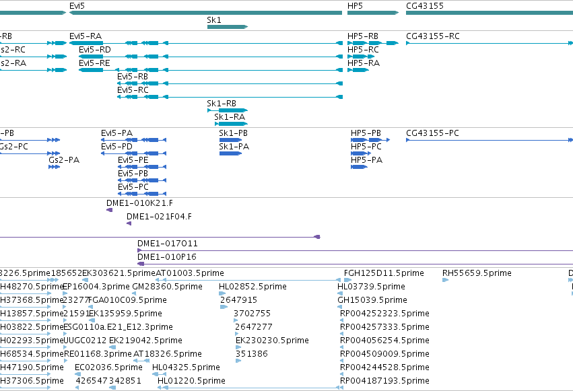Click the 351386 EST label

(251, 355)
